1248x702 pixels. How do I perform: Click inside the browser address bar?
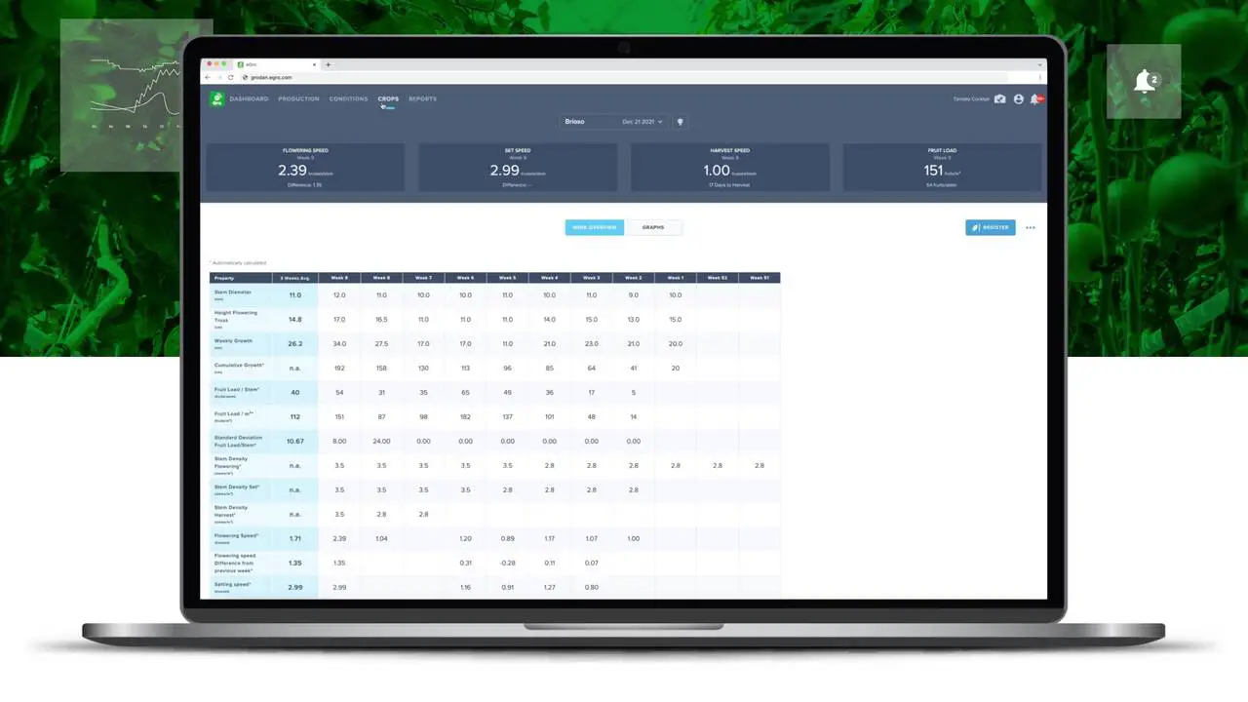(x=390, y=77)
